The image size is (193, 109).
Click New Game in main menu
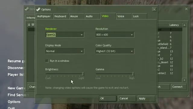pos(17,88)
